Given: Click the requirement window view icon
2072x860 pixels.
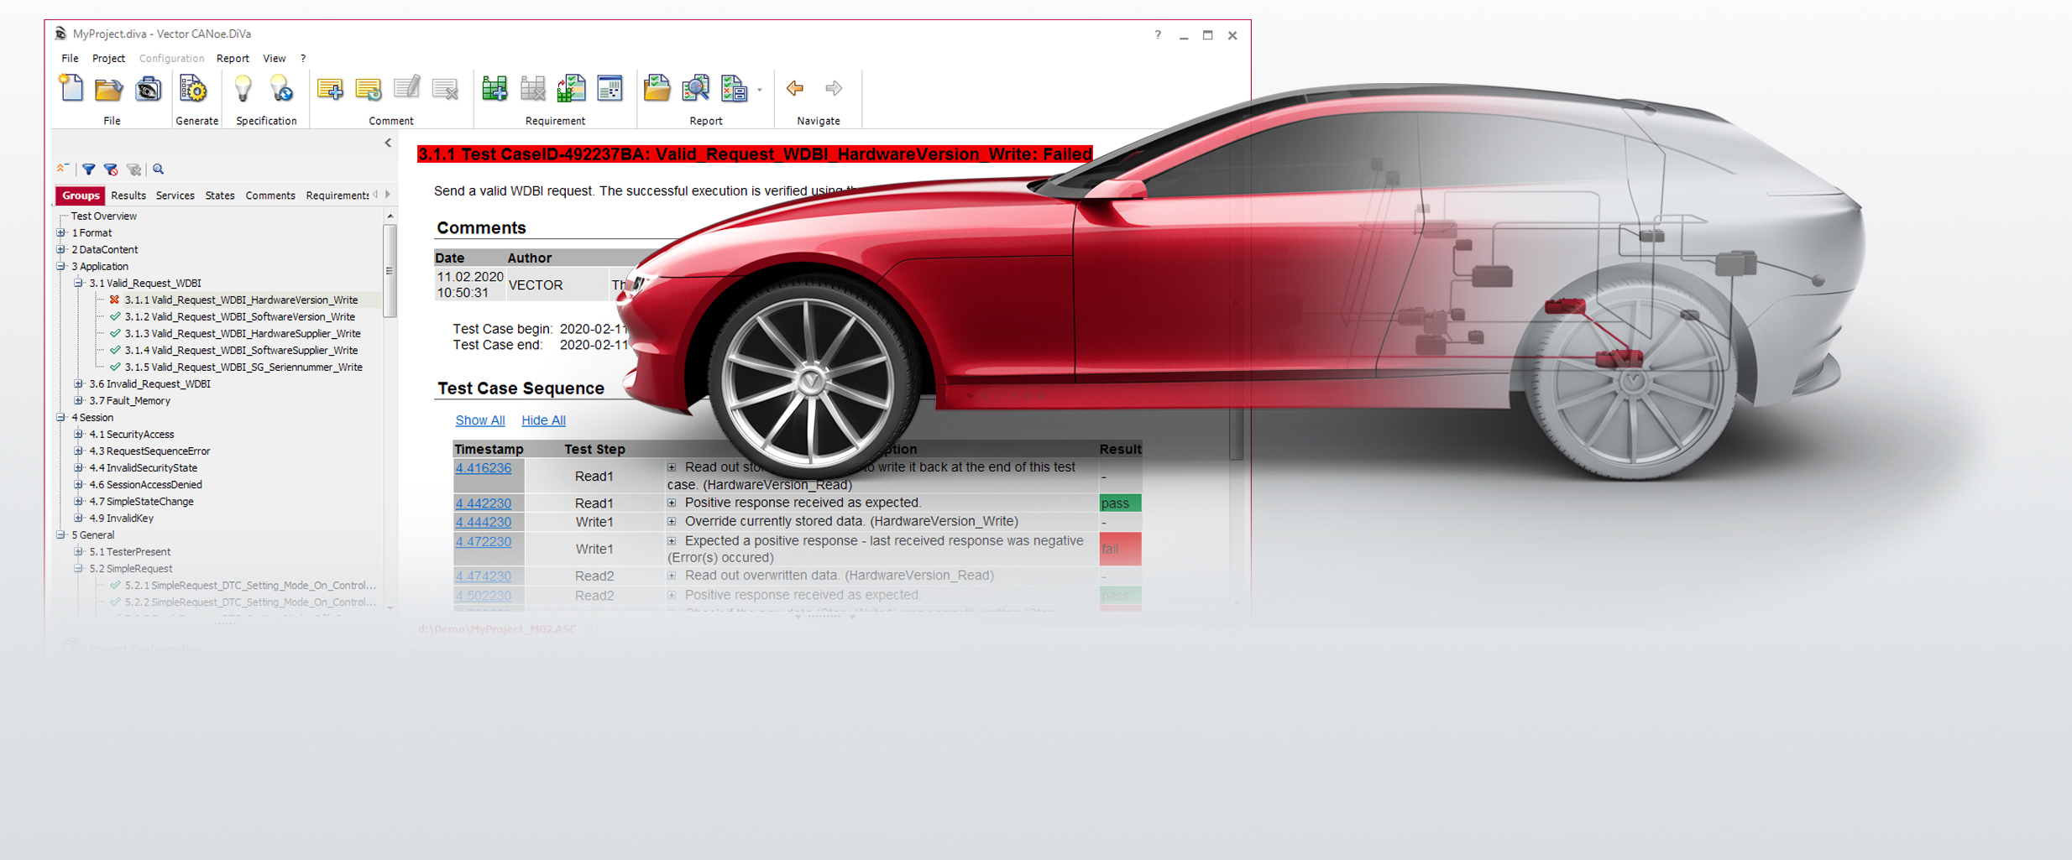Looking at the screenshot, I should [610, 88].
